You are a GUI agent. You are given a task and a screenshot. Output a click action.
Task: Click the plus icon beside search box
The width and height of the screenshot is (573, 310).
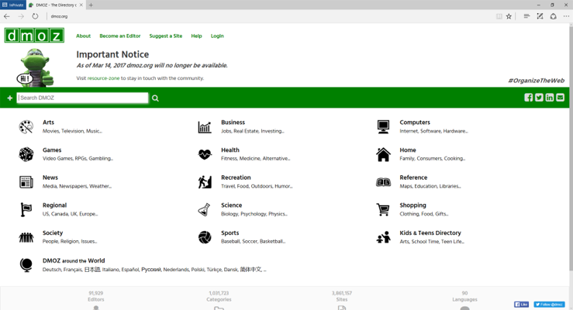coord(10,98)
